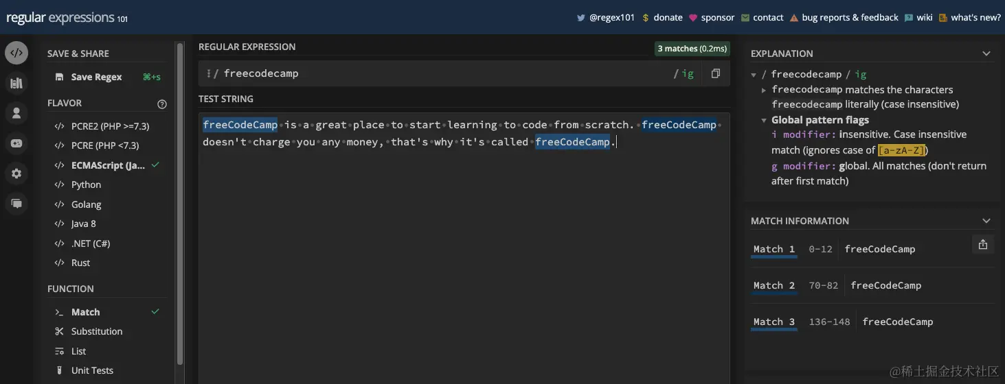This screenshot has width=1005, height=384.
Task: Open the regex quiz gamepad icon
Action: (16, 143)
